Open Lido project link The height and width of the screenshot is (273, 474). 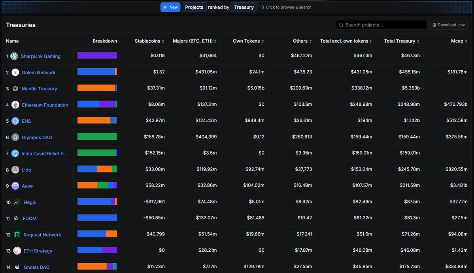(26, 170)
